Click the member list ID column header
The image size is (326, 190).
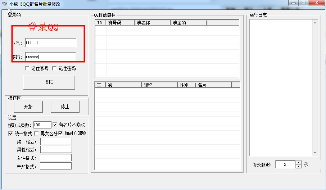pos(100,85)
